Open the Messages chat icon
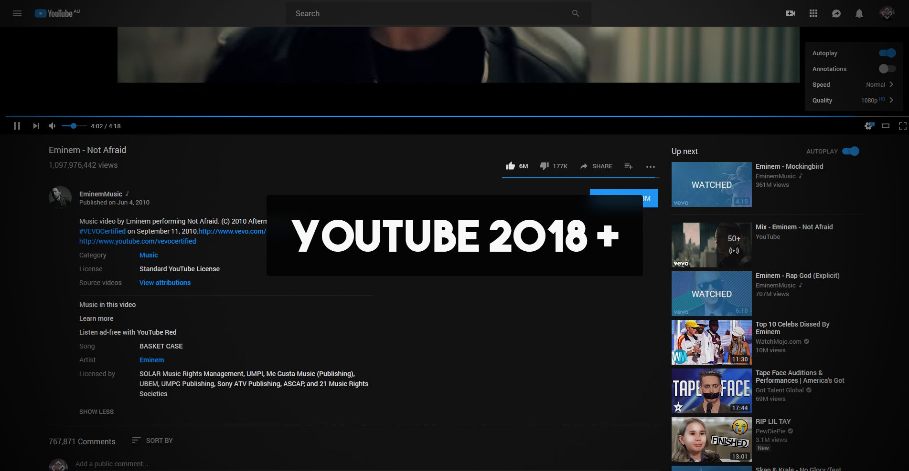Viewport: 909px width, 471px height. tap(837, 13)
